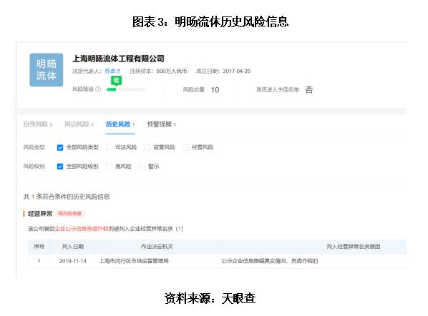Open the 预警提醒 tab

(161, 124)
